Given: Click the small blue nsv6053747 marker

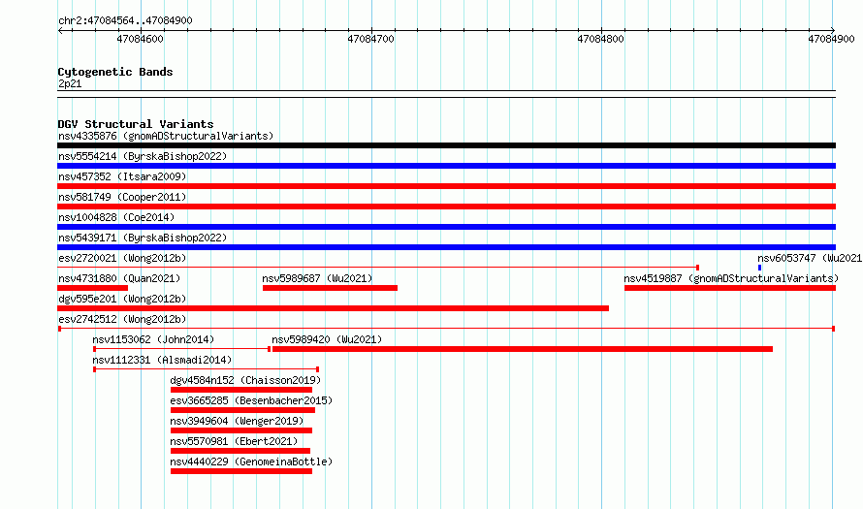Looking at the screenshot, I should click(x=759, y=268).
